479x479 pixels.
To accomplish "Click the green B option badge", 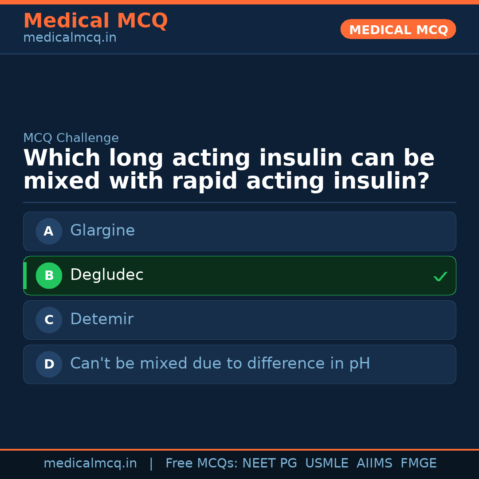I will tap(49, 275).
